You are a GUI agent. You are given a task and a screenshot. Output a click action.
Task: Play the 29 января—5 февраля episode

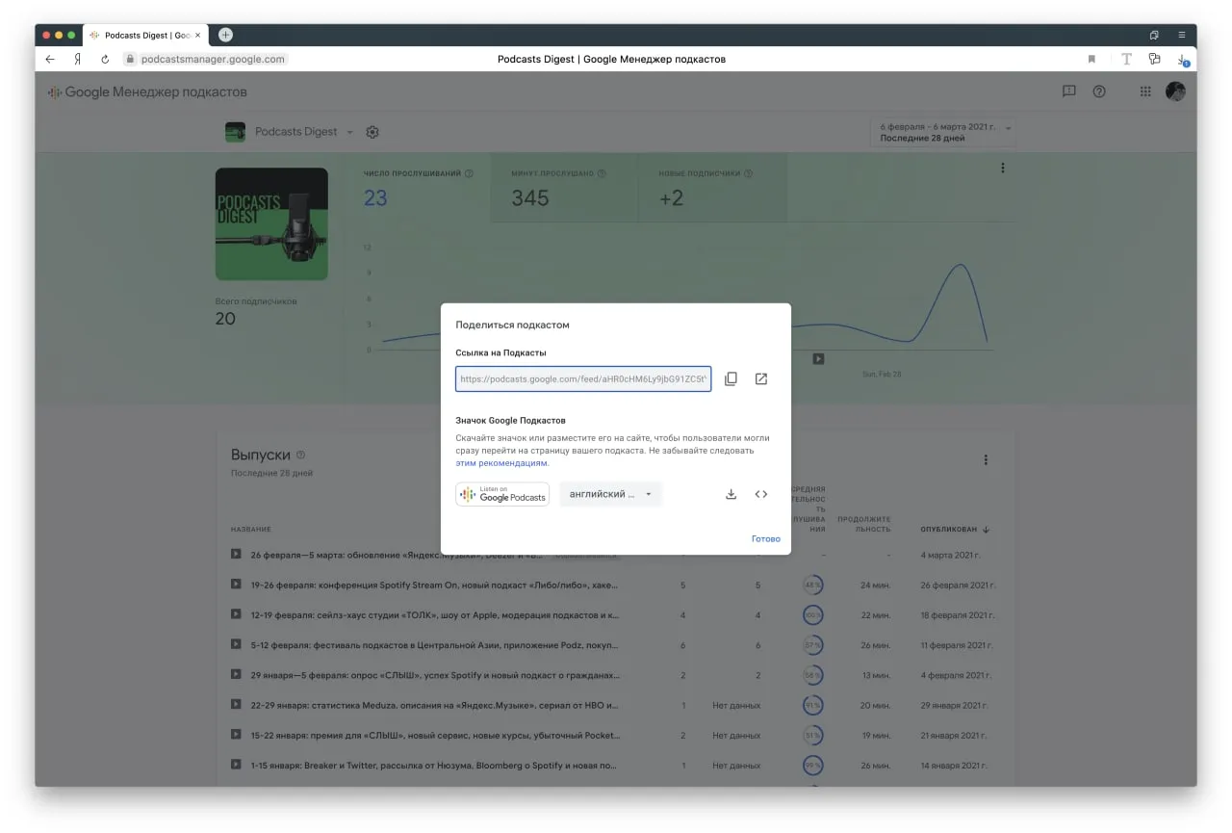[236, 674]
